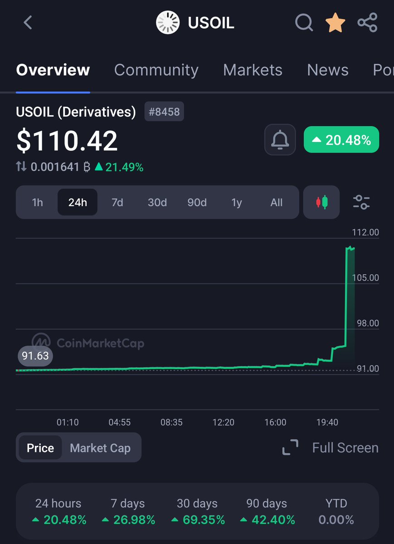394x544 pixels.
Task: Tap the #8458 rank badge
Action: (164, 112)
